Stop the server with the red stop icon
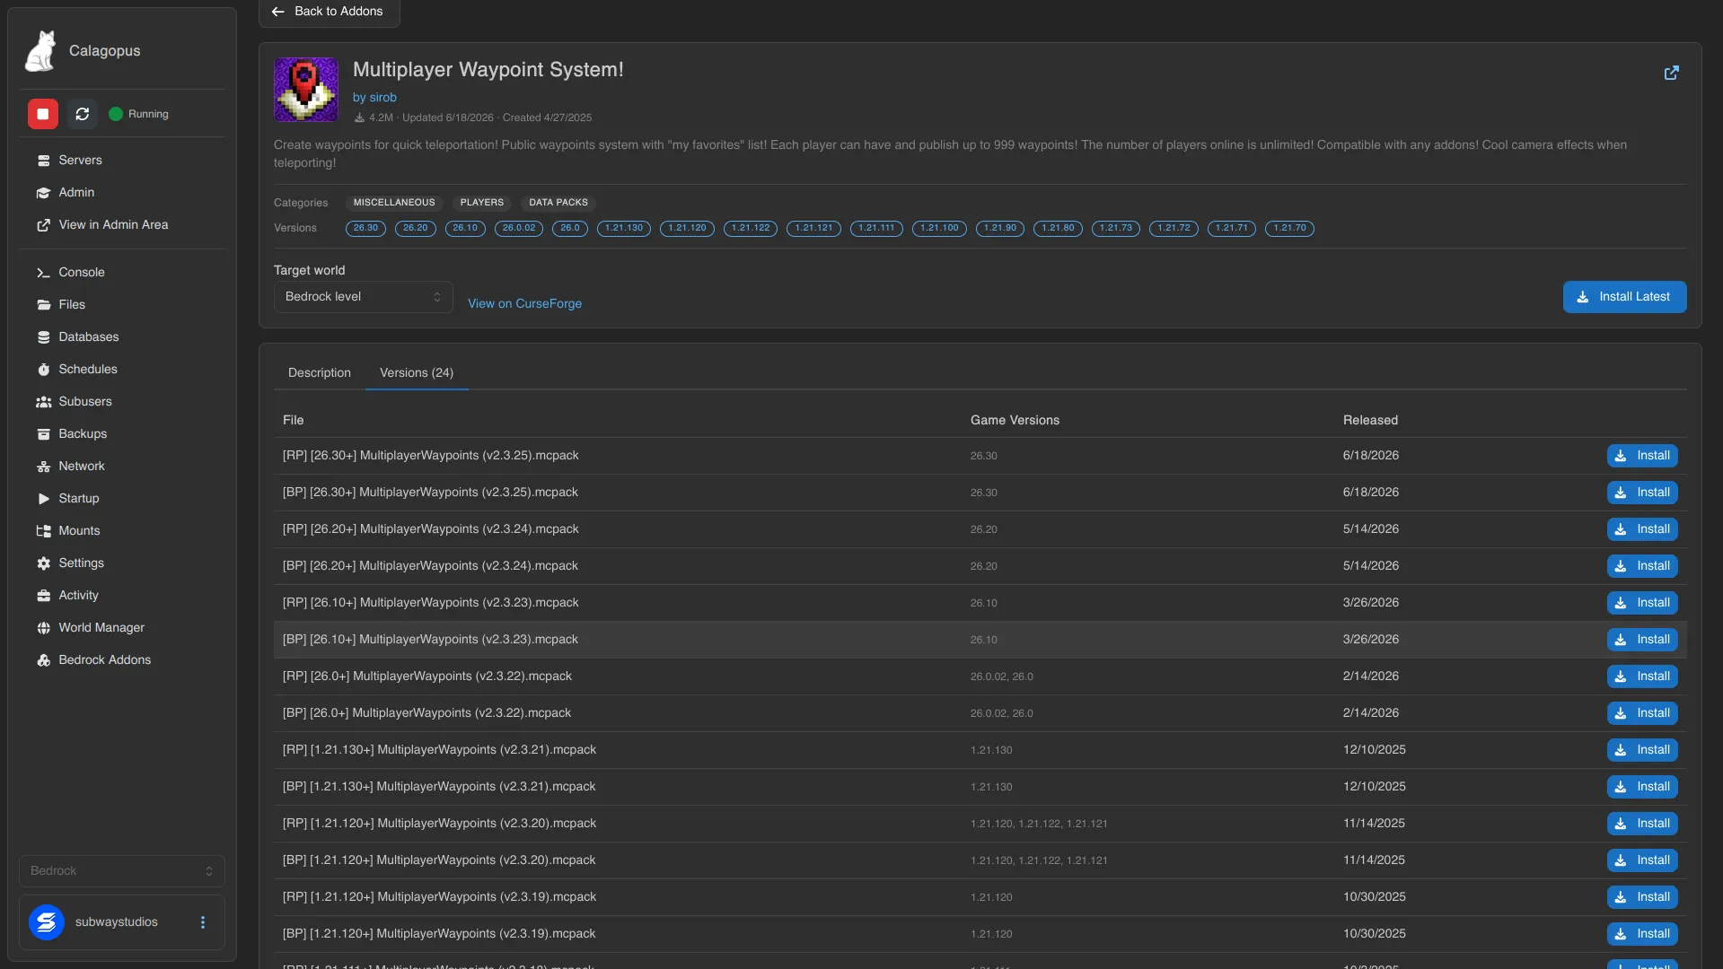1723x969 pixels. coord(42,114)
